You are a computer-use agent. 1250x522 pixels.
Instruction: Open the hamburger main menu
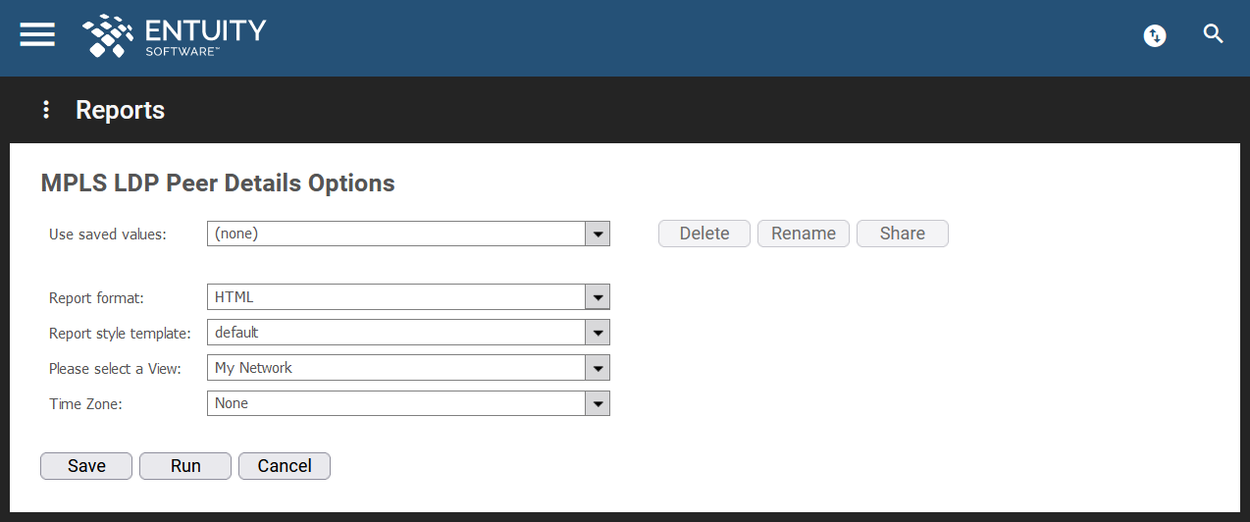point(37,34)
